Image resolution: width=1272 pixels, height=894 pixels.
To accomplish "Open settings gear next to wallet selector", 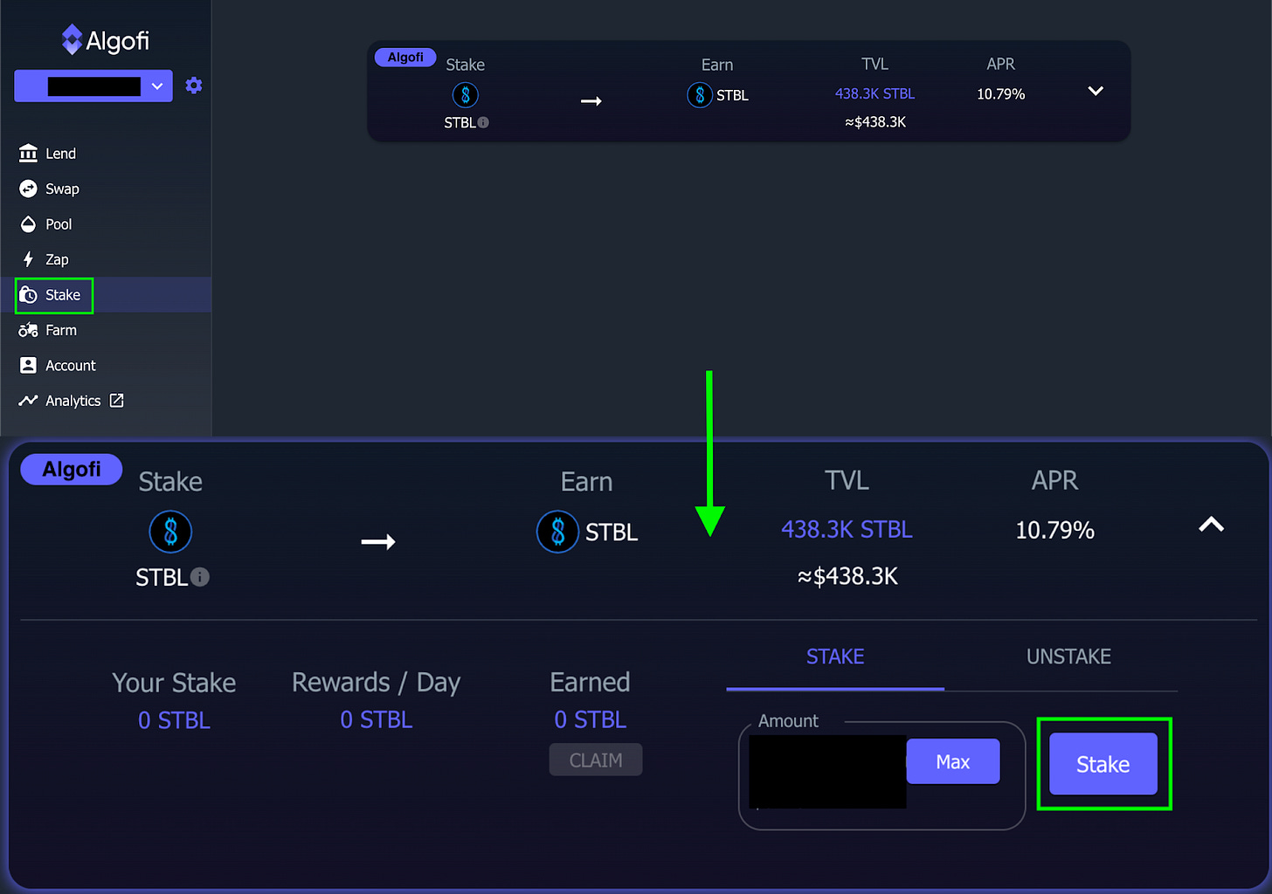I will (x=194, y=86).
